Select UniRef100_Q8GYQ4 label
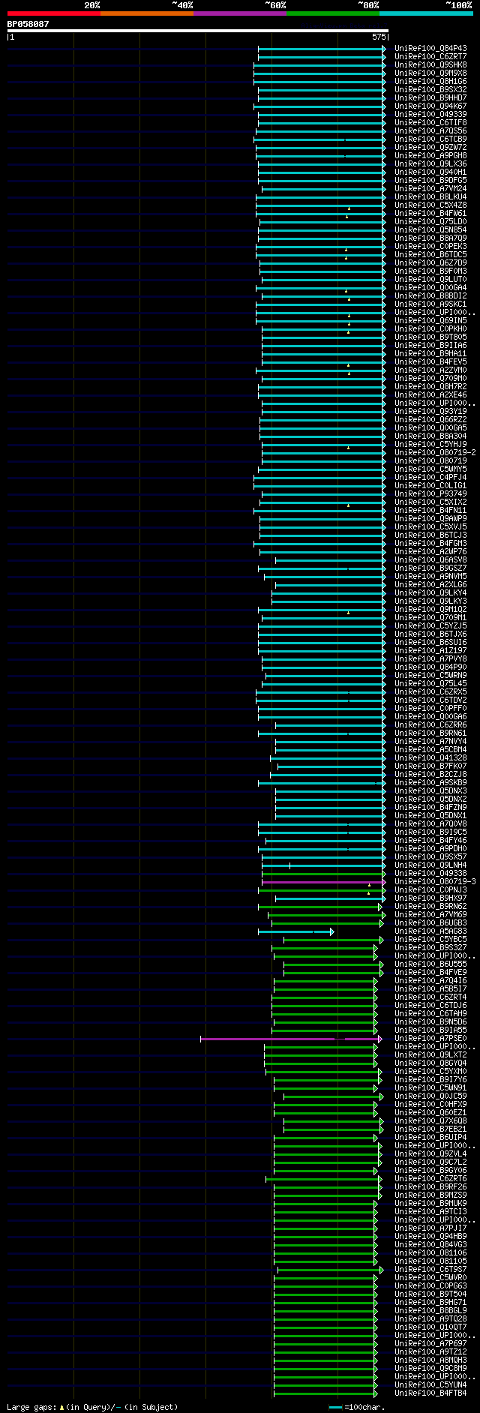Image resolution: width=480 pixels, height=1413 pixels. (x=430, y=1063)
